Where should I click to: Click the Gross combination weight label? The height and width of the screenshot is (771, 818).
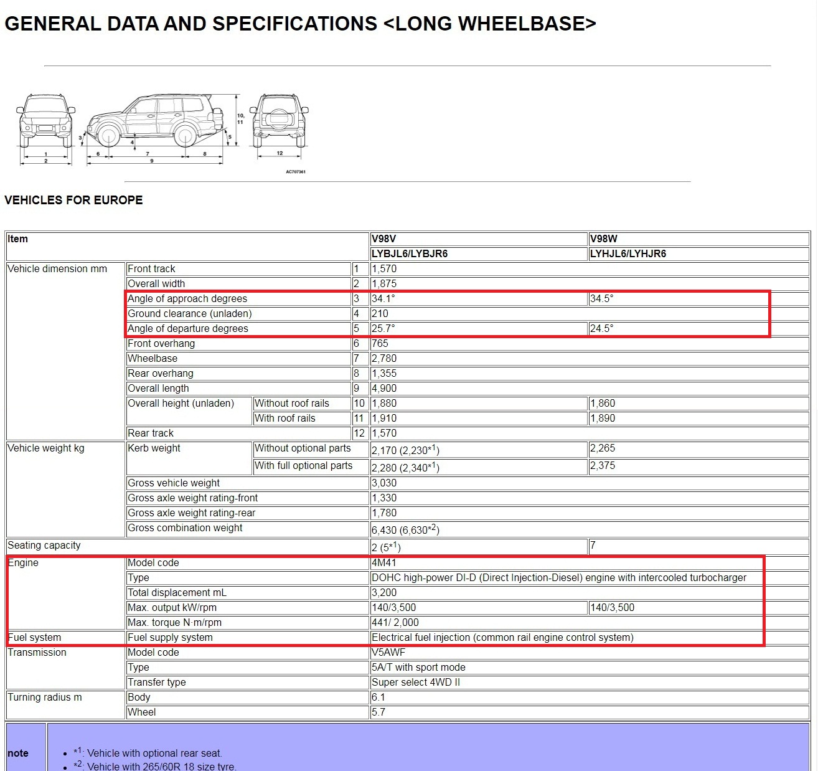185,528
